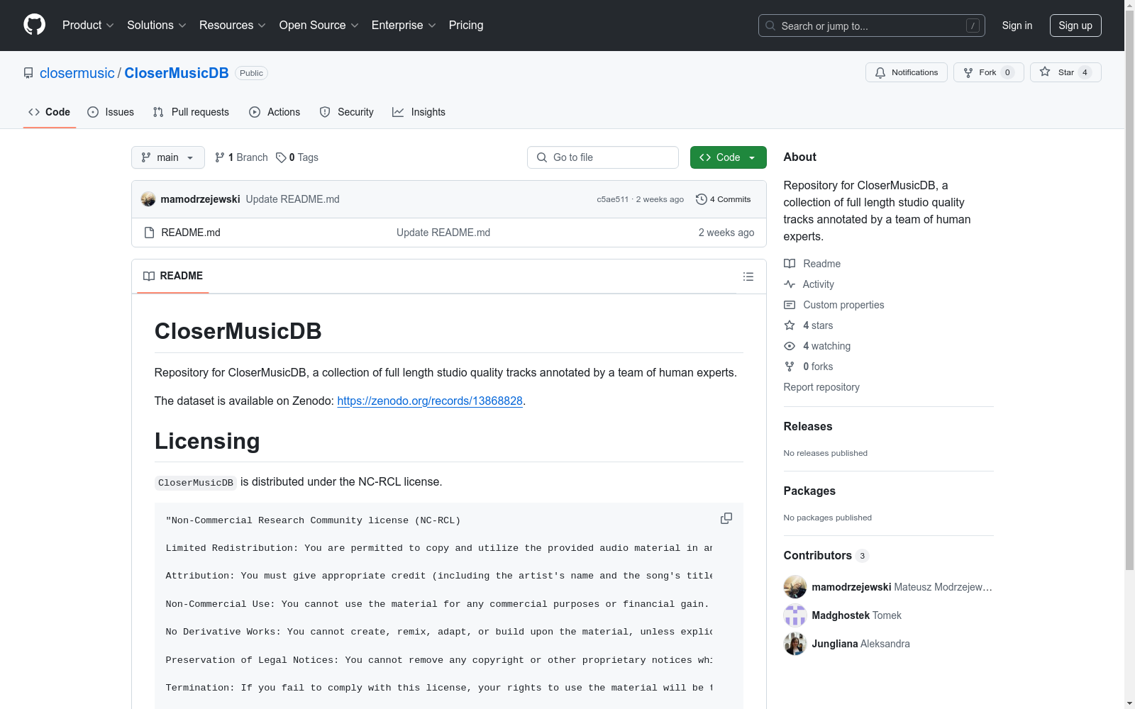The image size is (1135, 709).
Task: Select the README tab
Action: (x=173, y=276)
